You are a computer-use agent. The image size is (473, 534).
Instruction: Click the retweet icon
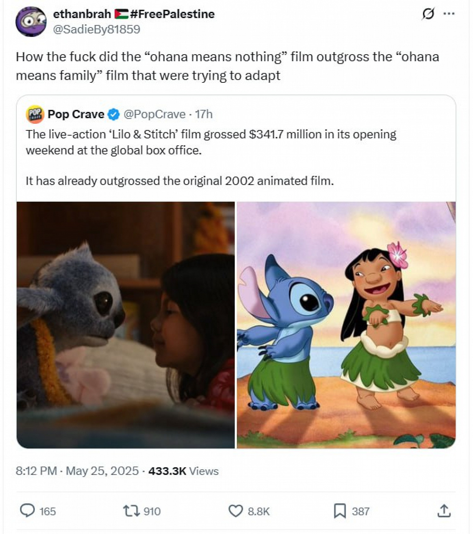(x=131, y=511)
